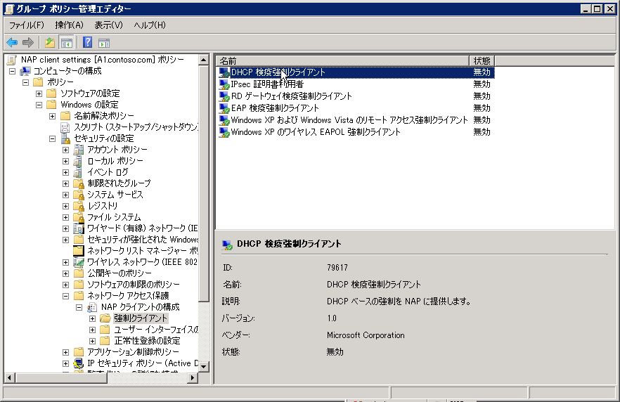620x402 pixels.
Task: Click the ローカル ポリシー node icon
Action: (79, 161)
